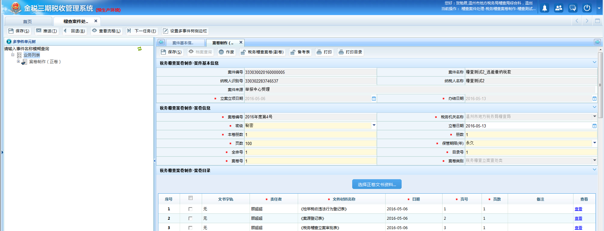Click 查看 link for 案源登记表

(x=579, y=218)
